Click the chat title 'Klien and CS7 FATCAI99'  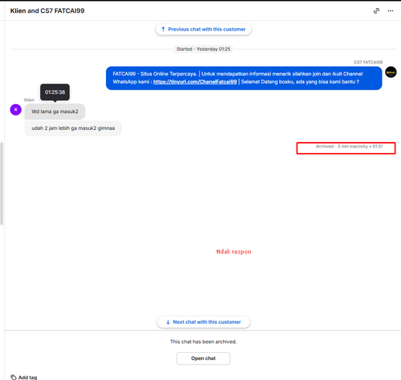tap(47, 10)
